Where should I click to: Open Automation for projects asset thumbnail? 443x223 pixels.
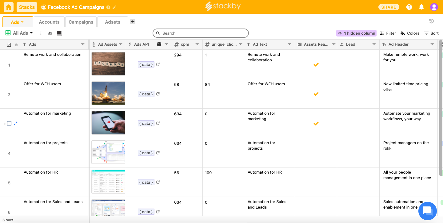tap(108, 152)
